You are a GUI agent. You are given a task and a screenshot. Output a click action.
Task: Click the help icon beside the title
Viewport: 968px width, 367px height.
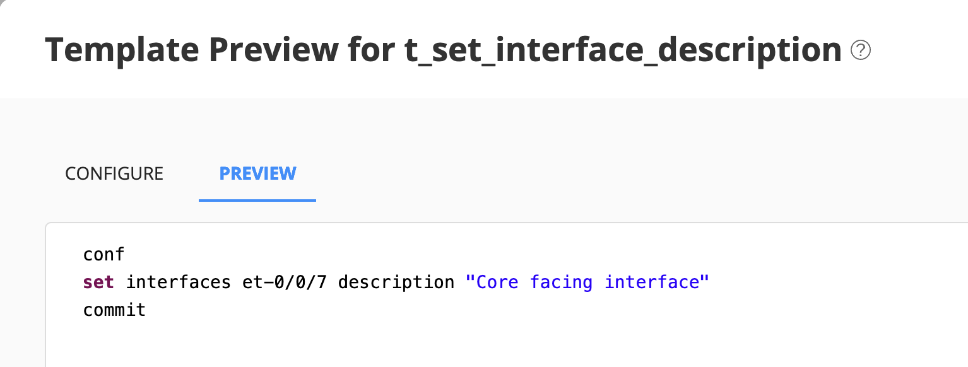click(x=862, y=49)
